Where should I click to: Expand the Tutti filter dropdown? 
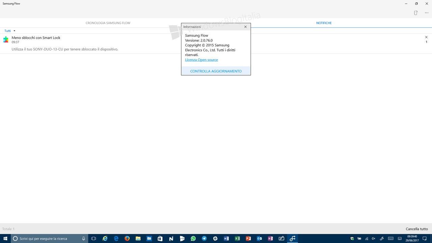tap(10, 31)
